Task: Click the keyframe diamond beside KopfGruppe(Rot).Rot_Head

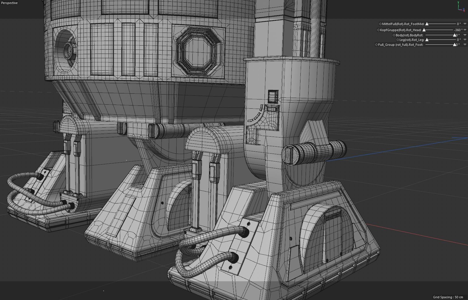Action: click(x=378, y=30)
